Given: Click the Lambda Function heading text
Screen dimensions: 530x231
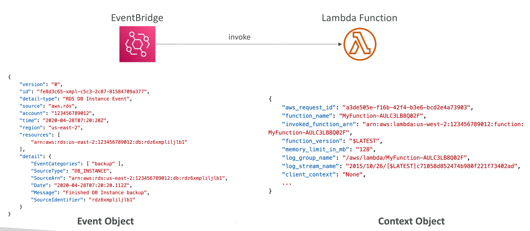Looking at the screenshot, I should [360, 18].
